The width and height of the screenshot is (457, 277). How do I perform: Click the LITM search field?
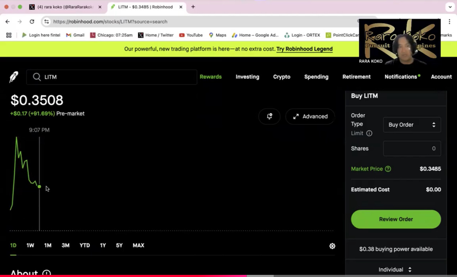[111, 77]
